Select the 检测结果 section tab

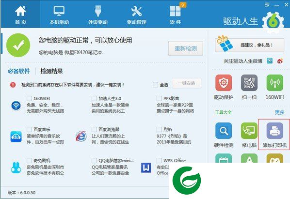51,71
